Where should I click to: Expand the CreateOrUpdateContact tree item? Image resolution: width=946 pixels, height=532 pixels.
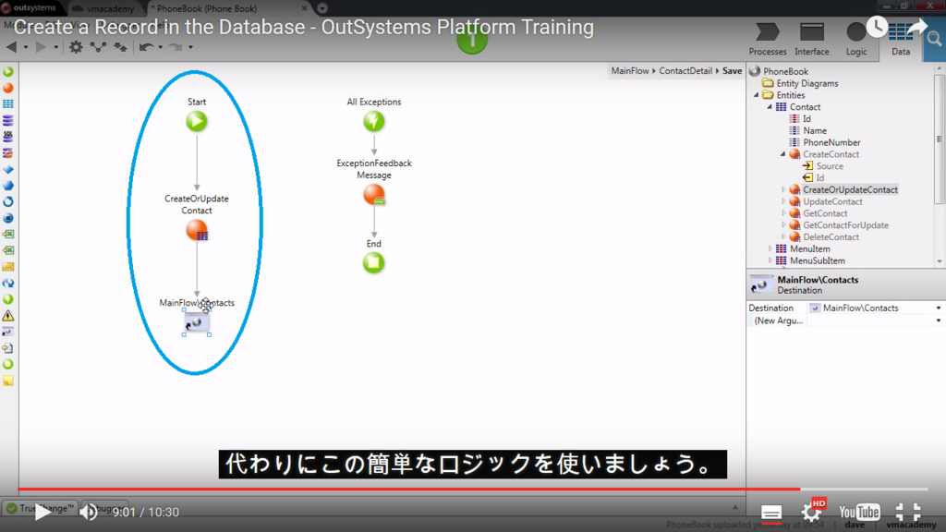pos(783,189)
